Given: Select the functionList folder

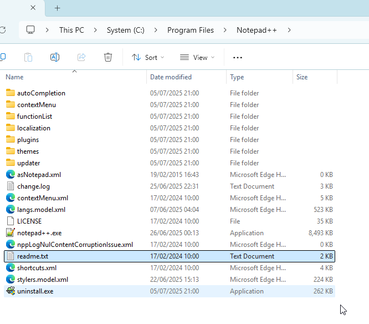Looking at the screenshot, I should click(34, 116).
